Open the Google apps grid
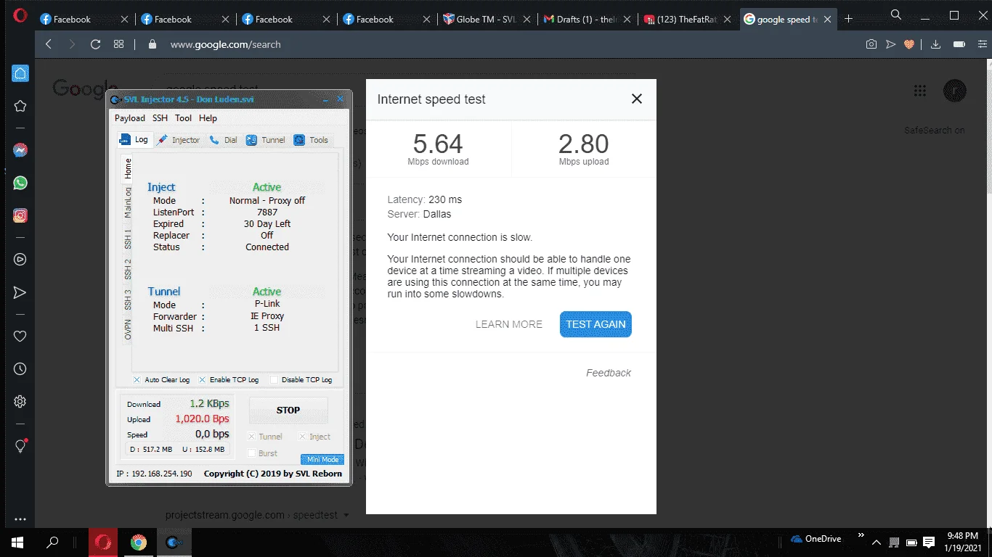992x557 pixels. point(920,91)
